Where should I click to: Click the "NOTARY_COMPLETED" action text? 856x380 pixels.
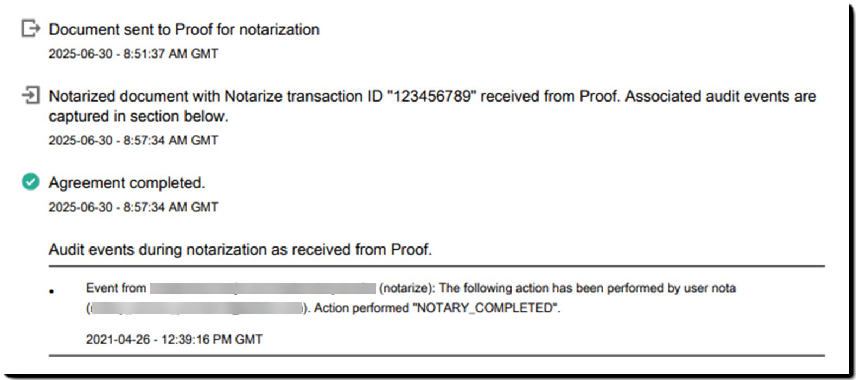pyautogui.click(x=486, y=308)
